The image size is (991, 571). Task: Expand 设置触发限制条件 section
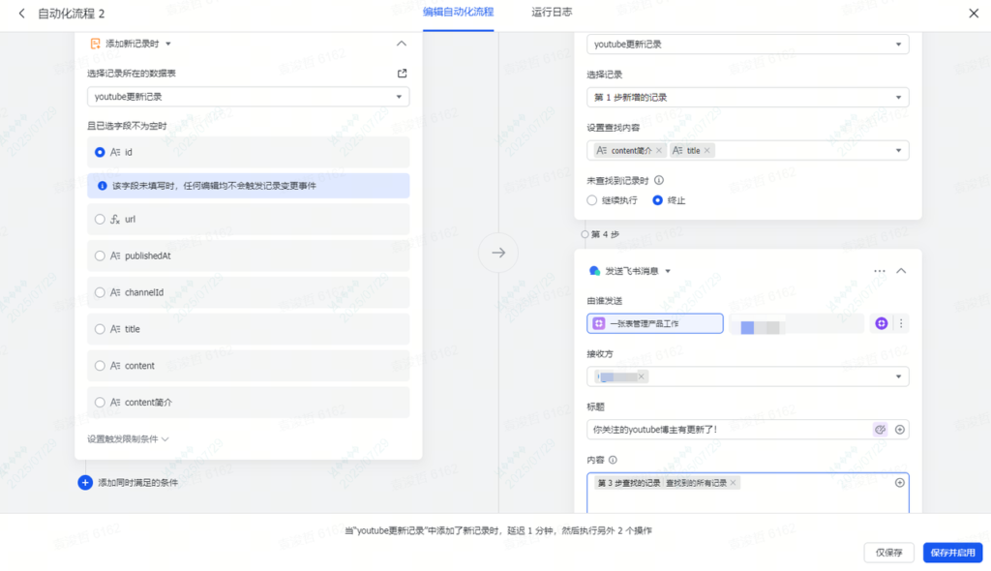coord(128,438)
